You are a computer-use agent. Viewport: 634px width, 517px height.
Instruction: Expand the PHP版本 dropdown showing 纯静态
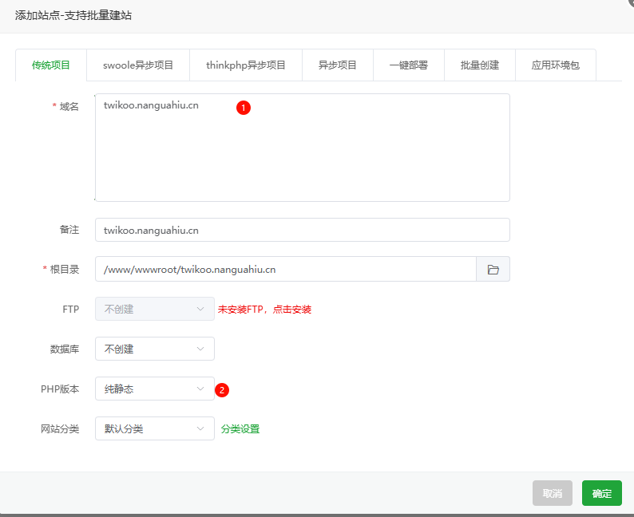pyautogui.click(x=154, y=389)
